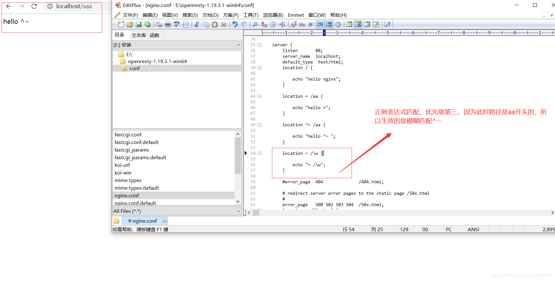
Task: Undo the last edit with Undo icon
Action: click(235, 24)
